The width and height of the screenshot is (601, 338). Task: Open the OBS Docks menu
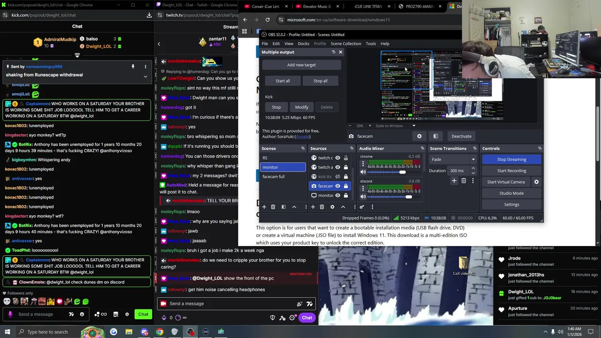tap(303, 44)
